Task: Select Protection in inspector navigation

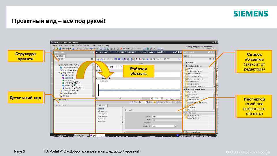Action: (x=102, y=119)
